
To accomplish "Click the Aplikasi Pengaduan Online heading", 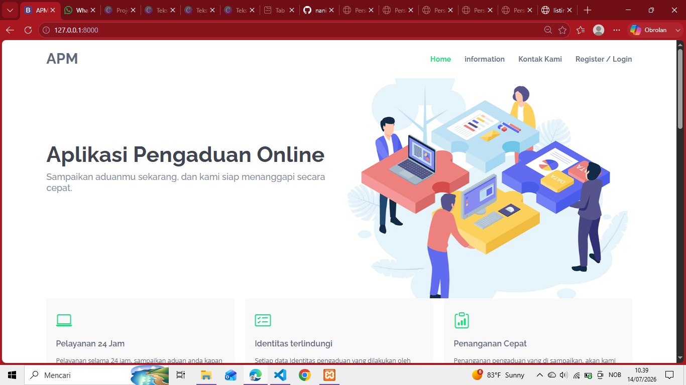I will pyautogui.click(x=185, y=154).
